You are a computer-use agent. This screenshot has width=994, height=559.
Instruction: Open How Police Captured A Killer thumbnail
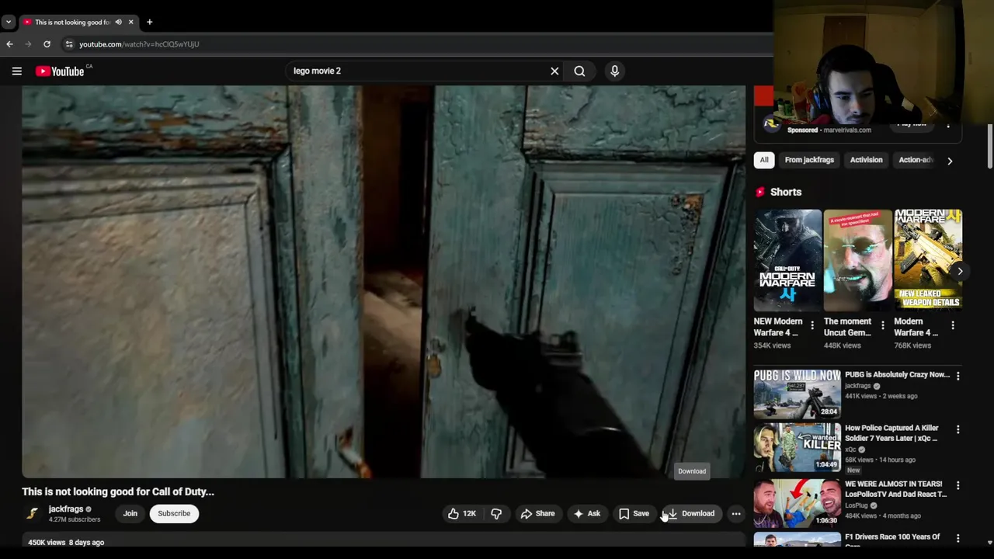(x=797, y=447)
